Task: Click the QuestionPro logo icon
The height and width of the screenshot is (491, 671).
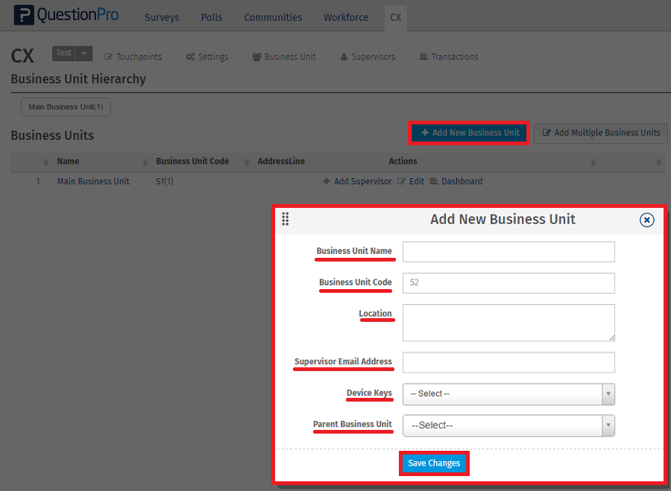Action: click(24, 16)
